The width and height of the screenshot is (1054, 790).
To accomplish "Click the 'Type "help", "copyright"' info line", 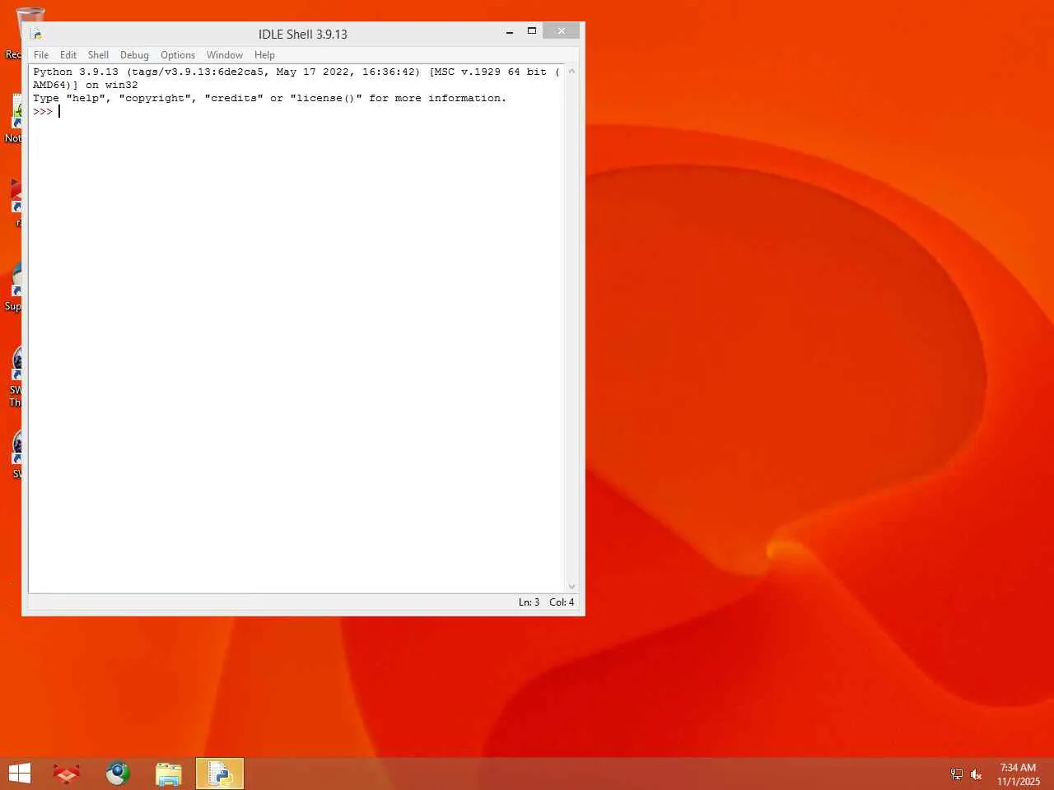I will 269,98.
